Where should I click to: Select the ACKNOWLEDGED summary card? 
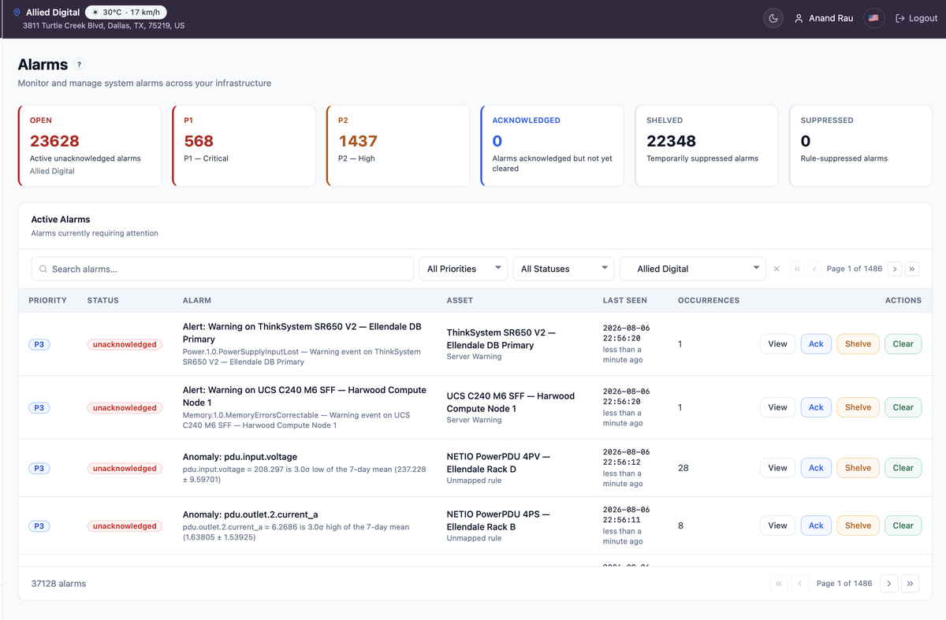tap(552, 146)
